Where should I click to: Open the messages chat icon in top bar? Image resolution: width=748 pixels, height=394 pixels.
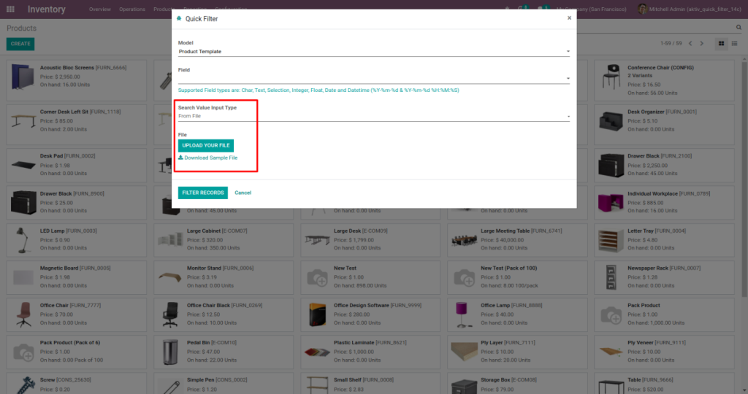tap(543, 9)
